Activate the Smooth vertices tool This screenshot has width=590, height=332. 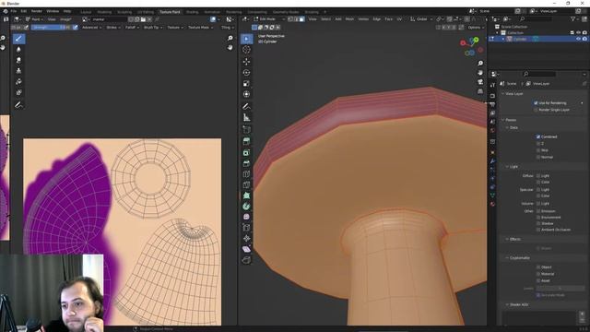(246, 217)
